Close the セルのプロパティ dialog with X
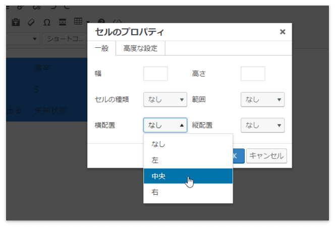335x227 pixels. [x=283, y=32]
